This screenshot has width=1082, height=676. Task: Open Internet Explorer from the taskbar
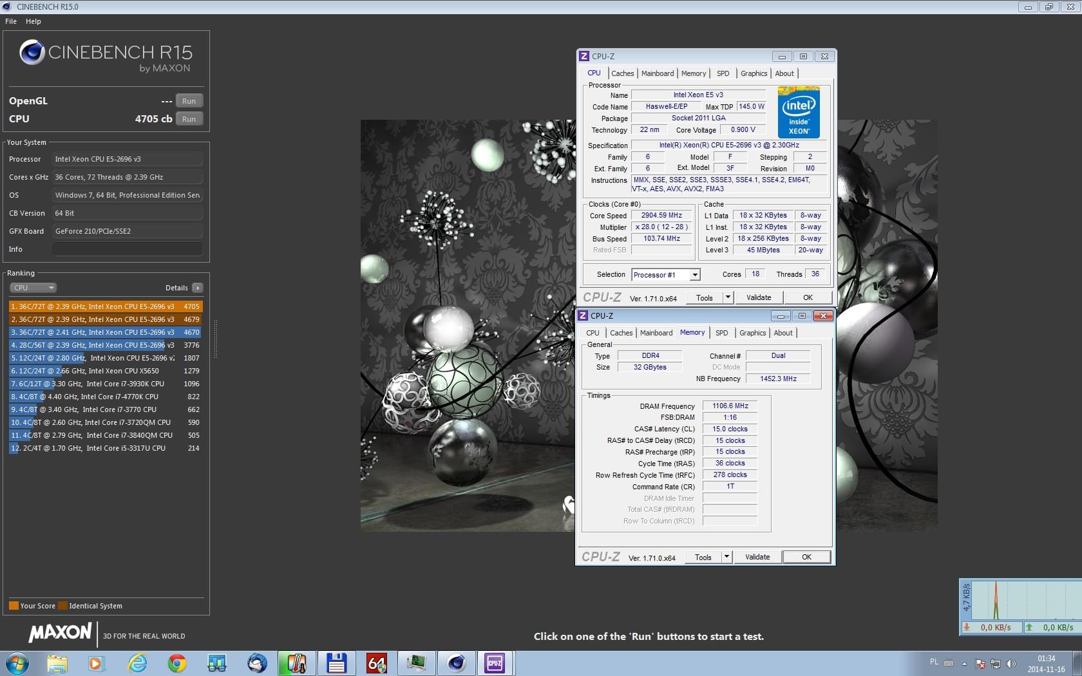137,663
